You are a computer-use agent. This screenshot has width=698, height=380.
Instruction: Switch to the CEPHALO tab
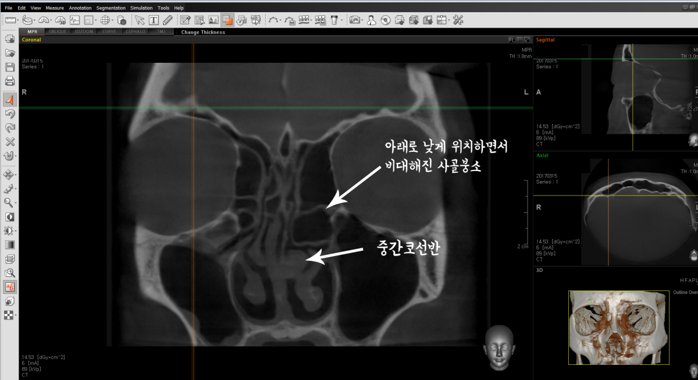(136, 32)
